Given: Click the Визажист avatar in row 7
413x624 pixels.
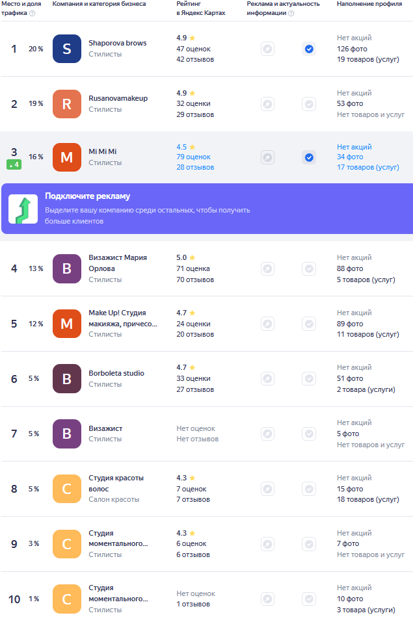Looking at the screenshot, I should [x=67, y=434].
